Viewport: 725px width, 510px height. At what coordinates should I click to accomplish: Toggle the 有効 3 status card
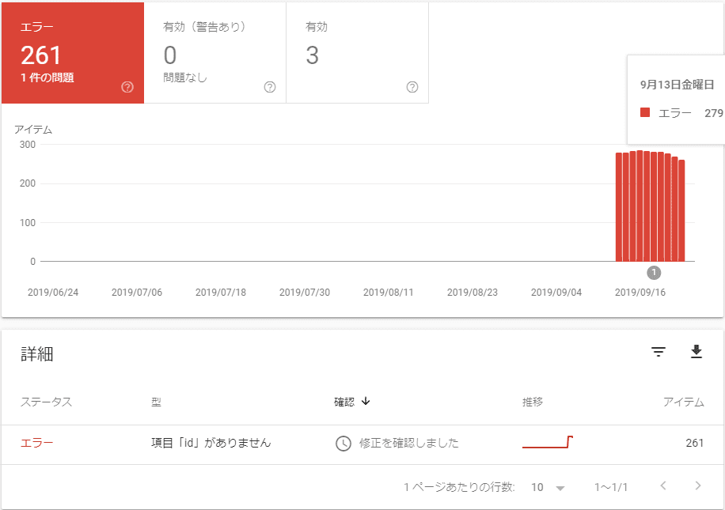[358, 53]
